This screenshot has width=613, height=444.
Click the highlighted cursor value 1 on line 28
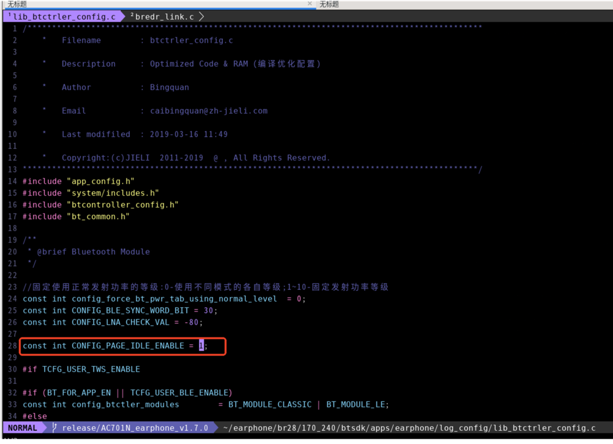201,346
